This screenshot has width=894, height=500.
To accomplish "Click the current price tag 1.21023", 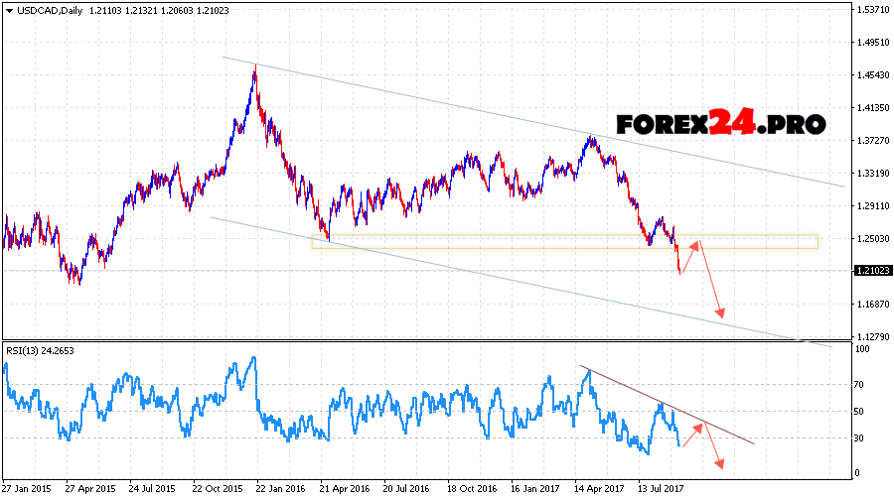I will (871, 270).
